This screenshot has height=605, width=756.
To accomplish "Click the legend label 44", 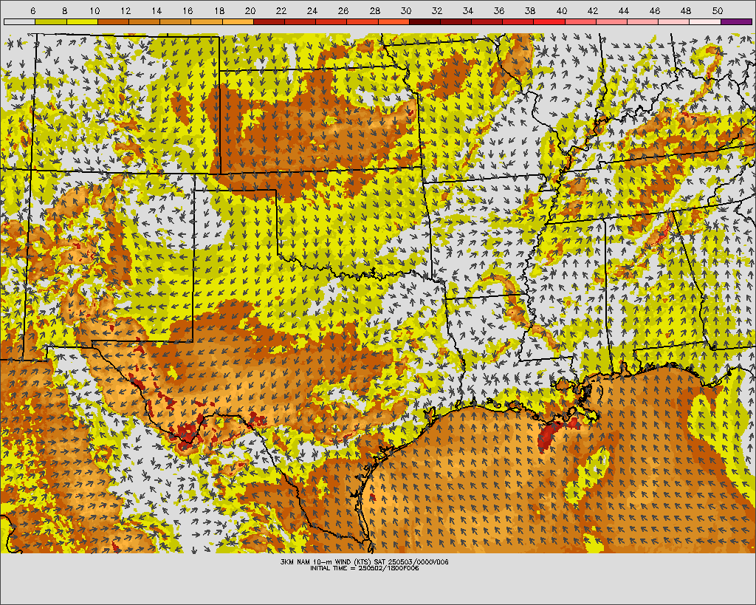I will point(624,10).
